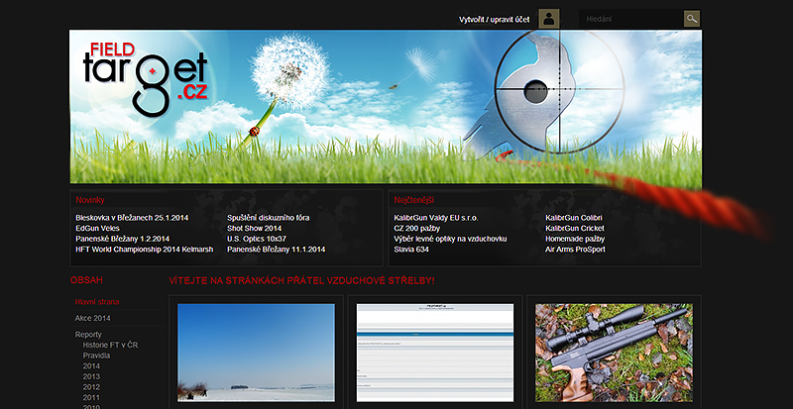Open the Slavia 634 article
Screen dimensions: 793x409
coord(411,250)
